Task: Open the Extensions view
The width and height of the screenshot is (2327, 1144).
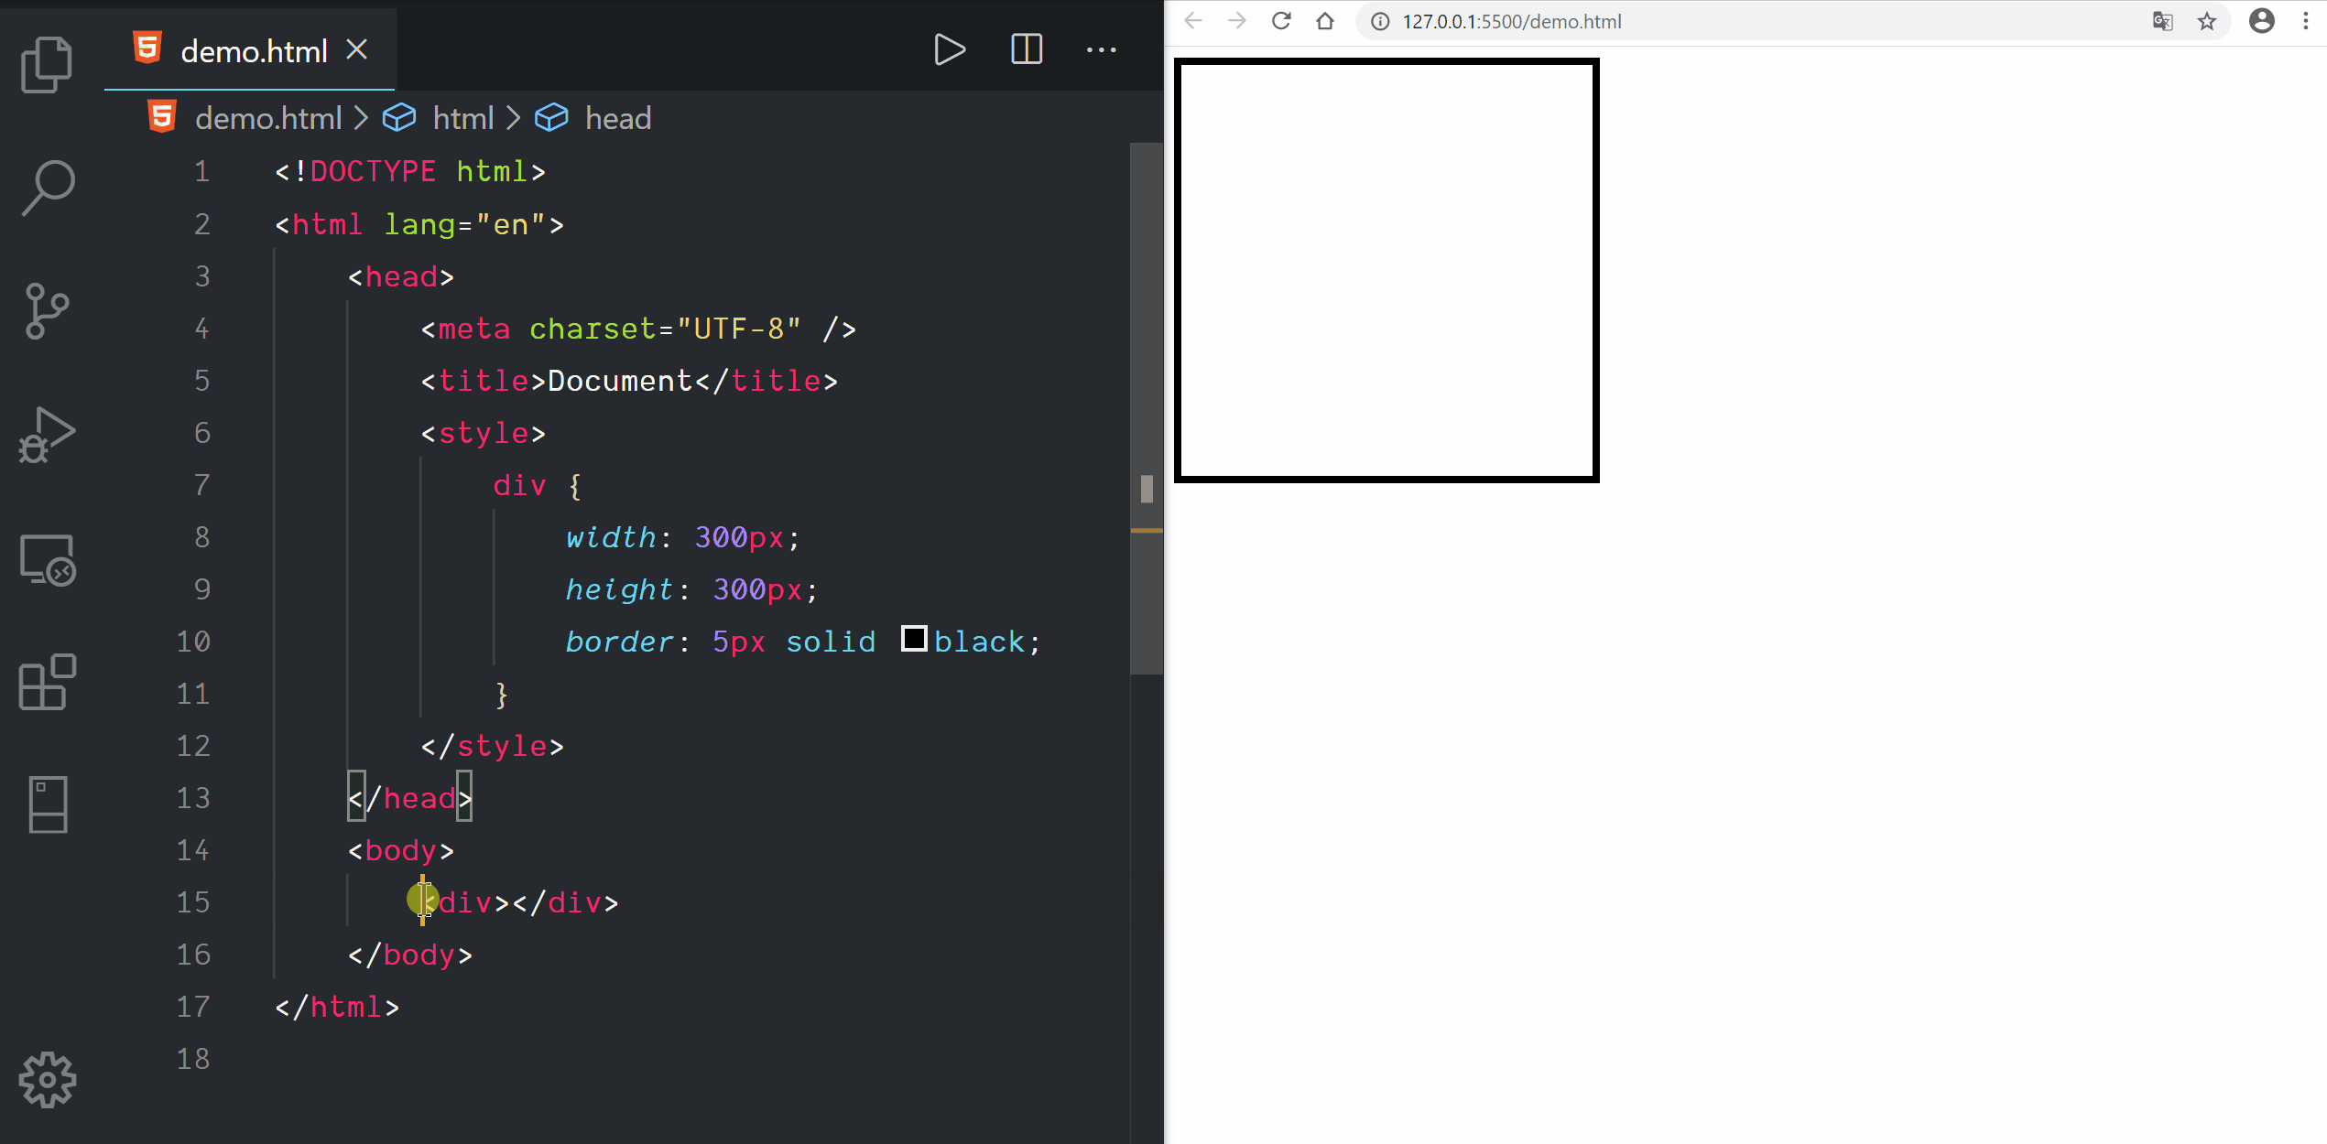Action: (47, 682)
